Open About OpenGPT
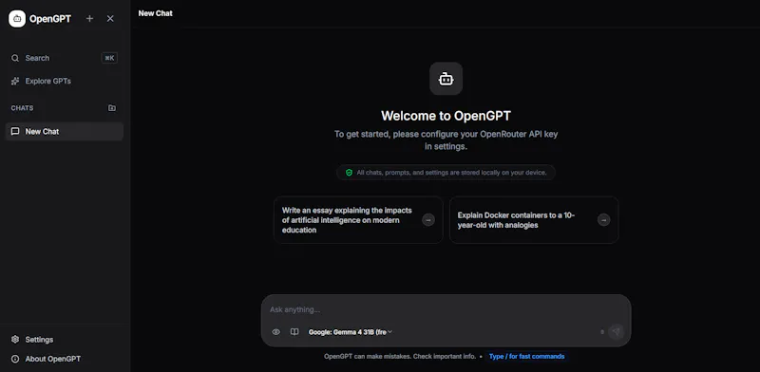This screenshot has height=372, width=760. (64, 359)
